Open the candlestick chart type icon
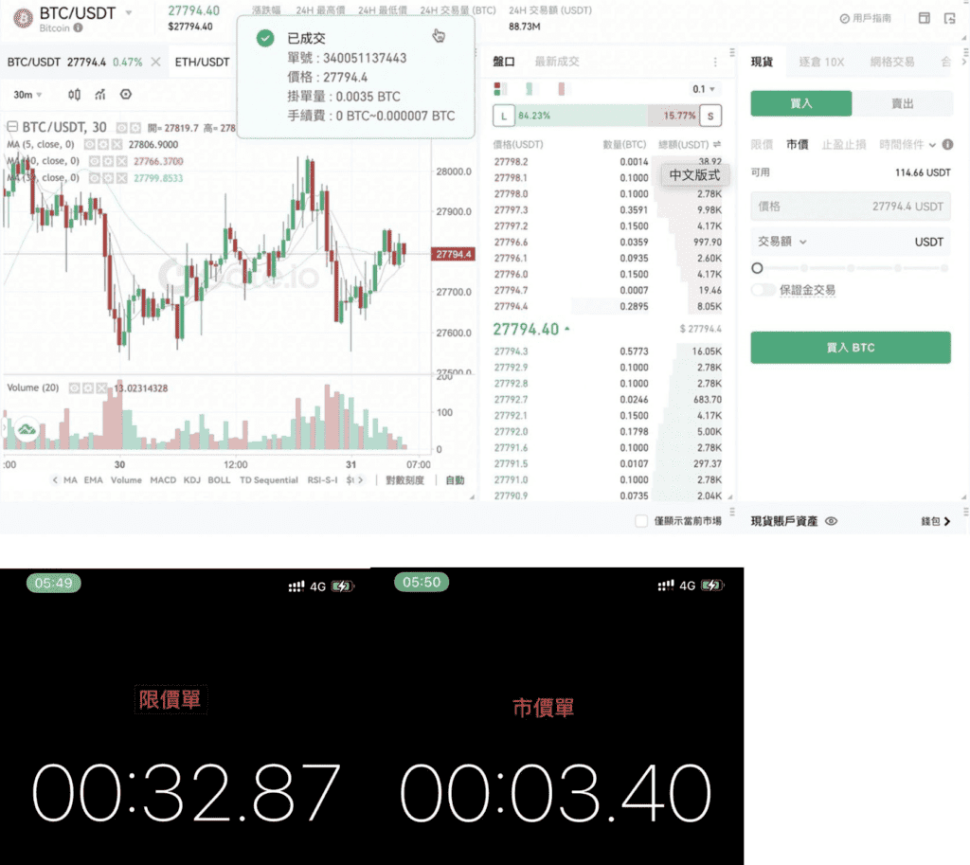 74,95
